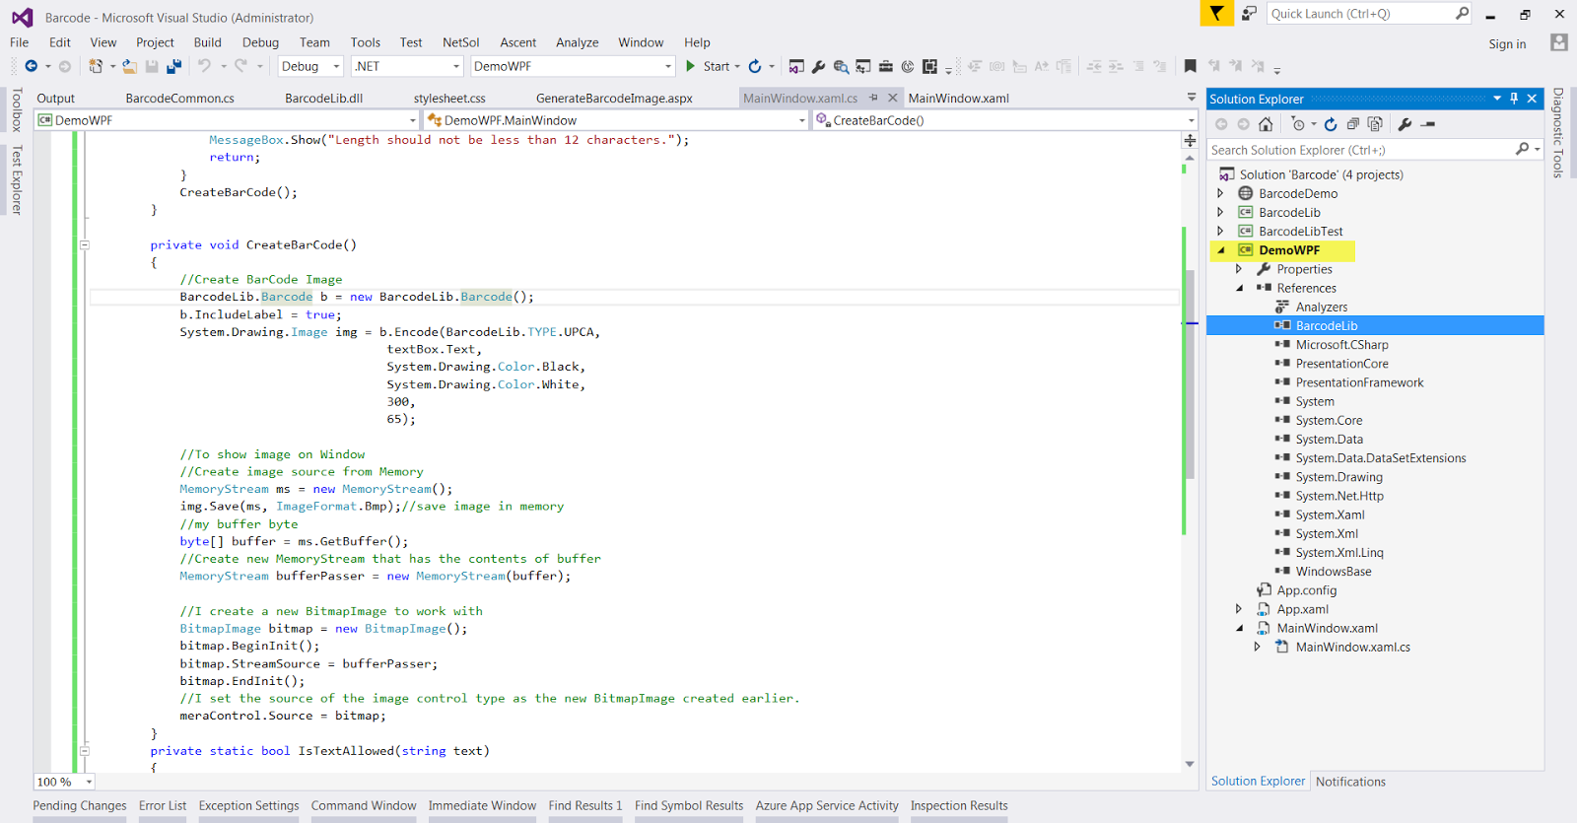Click the Open File folder icon
Image resolution: width=1577 pixels, height=823 pixels.
[x=129, y=66]
